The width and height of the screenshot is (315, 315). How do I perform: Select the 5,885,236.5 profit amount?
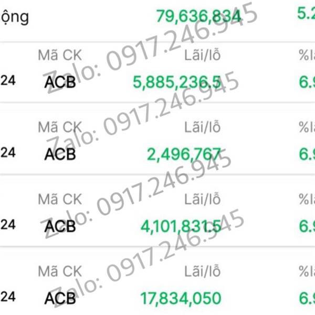pyautogui.click(x=177, y=82)
